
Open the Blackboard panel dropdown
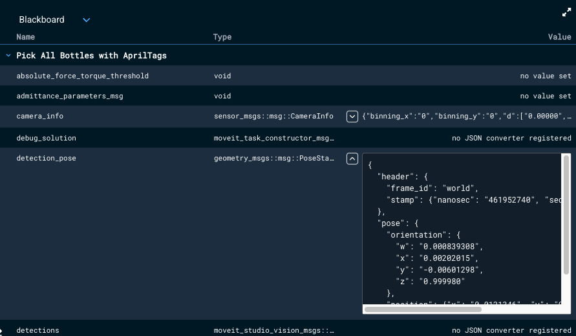[86, 20]
